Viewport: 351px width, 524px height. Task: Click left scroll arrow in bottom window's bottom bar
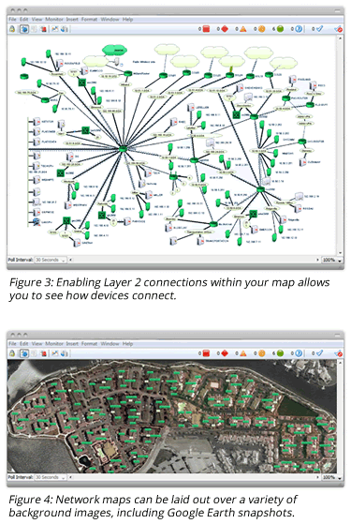click(70, 477)
